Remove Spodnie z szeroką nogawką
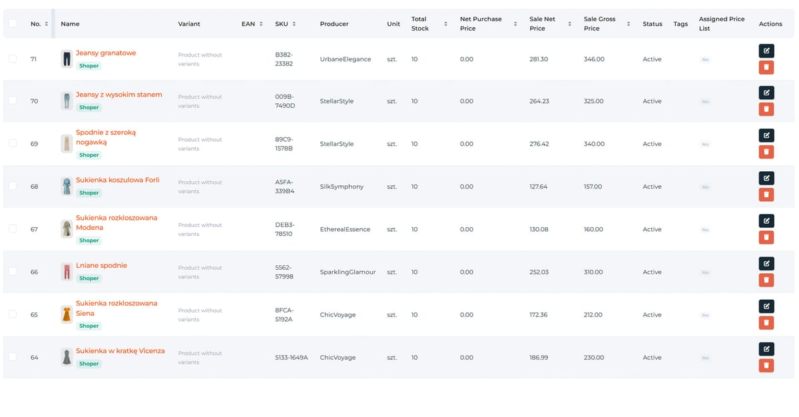 pos(766,152)
